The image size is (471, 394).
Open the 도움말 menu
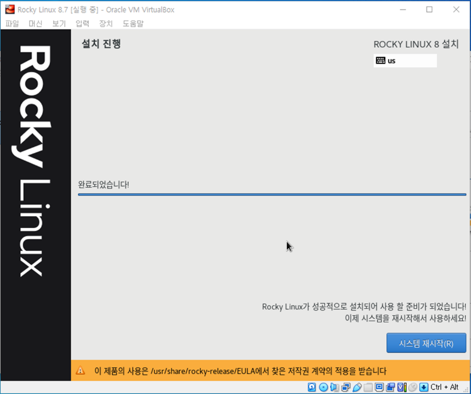point(134,24)
